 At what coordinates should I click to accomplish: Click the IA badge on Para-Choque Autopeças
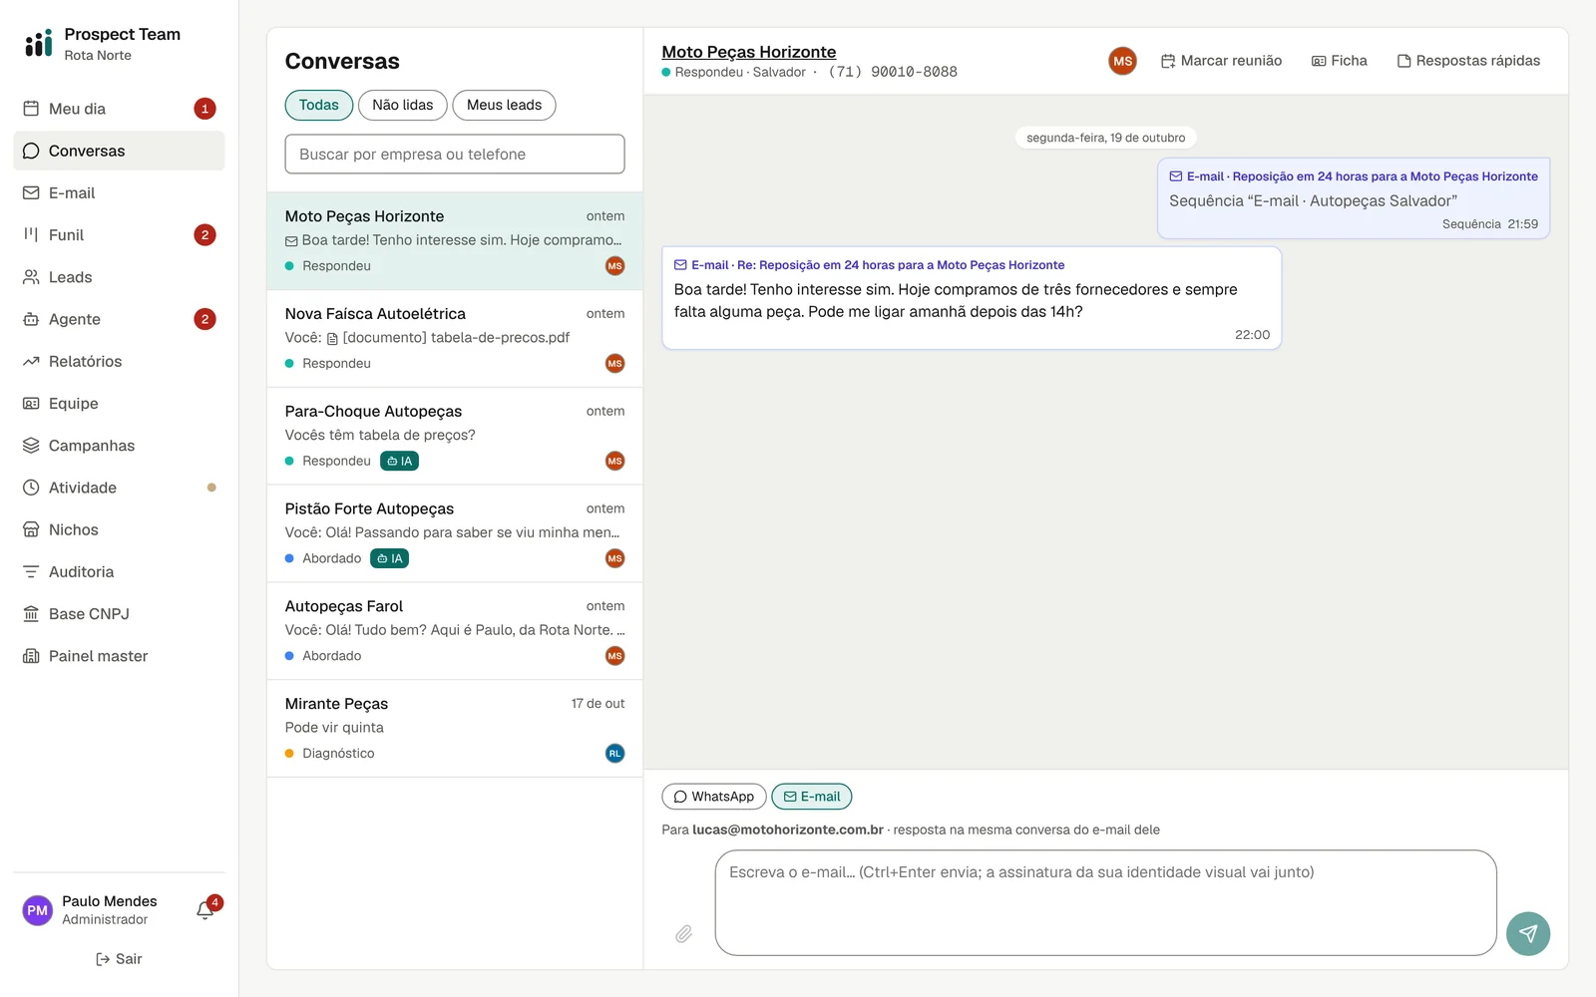[x=399, y=461]
